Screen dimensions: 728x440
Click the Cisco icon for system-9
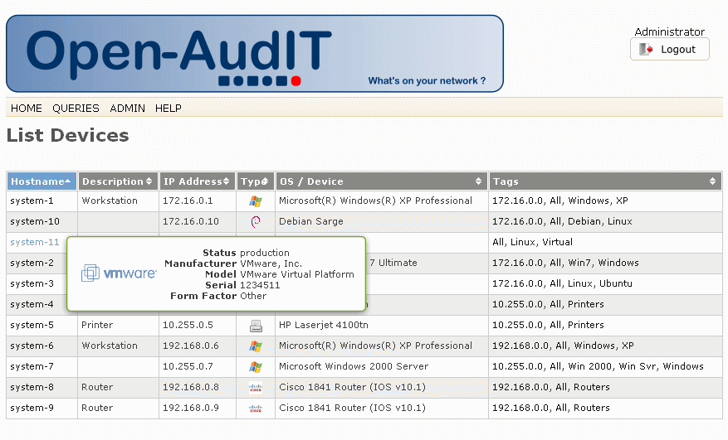coord(256,409)
